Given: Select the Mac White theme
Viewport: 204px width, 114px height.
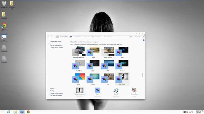Looking at the screenshot, I should point(122,79).
